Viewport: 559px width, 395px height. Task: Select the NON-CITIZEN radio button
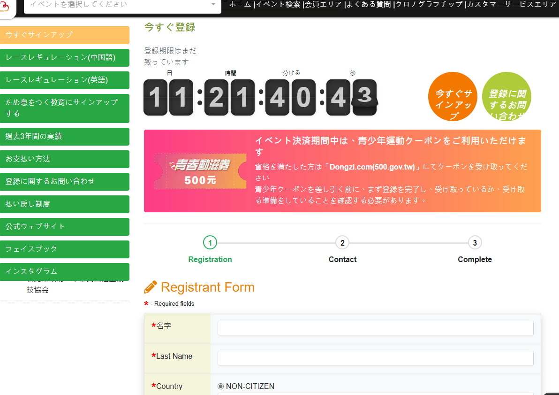221,386
